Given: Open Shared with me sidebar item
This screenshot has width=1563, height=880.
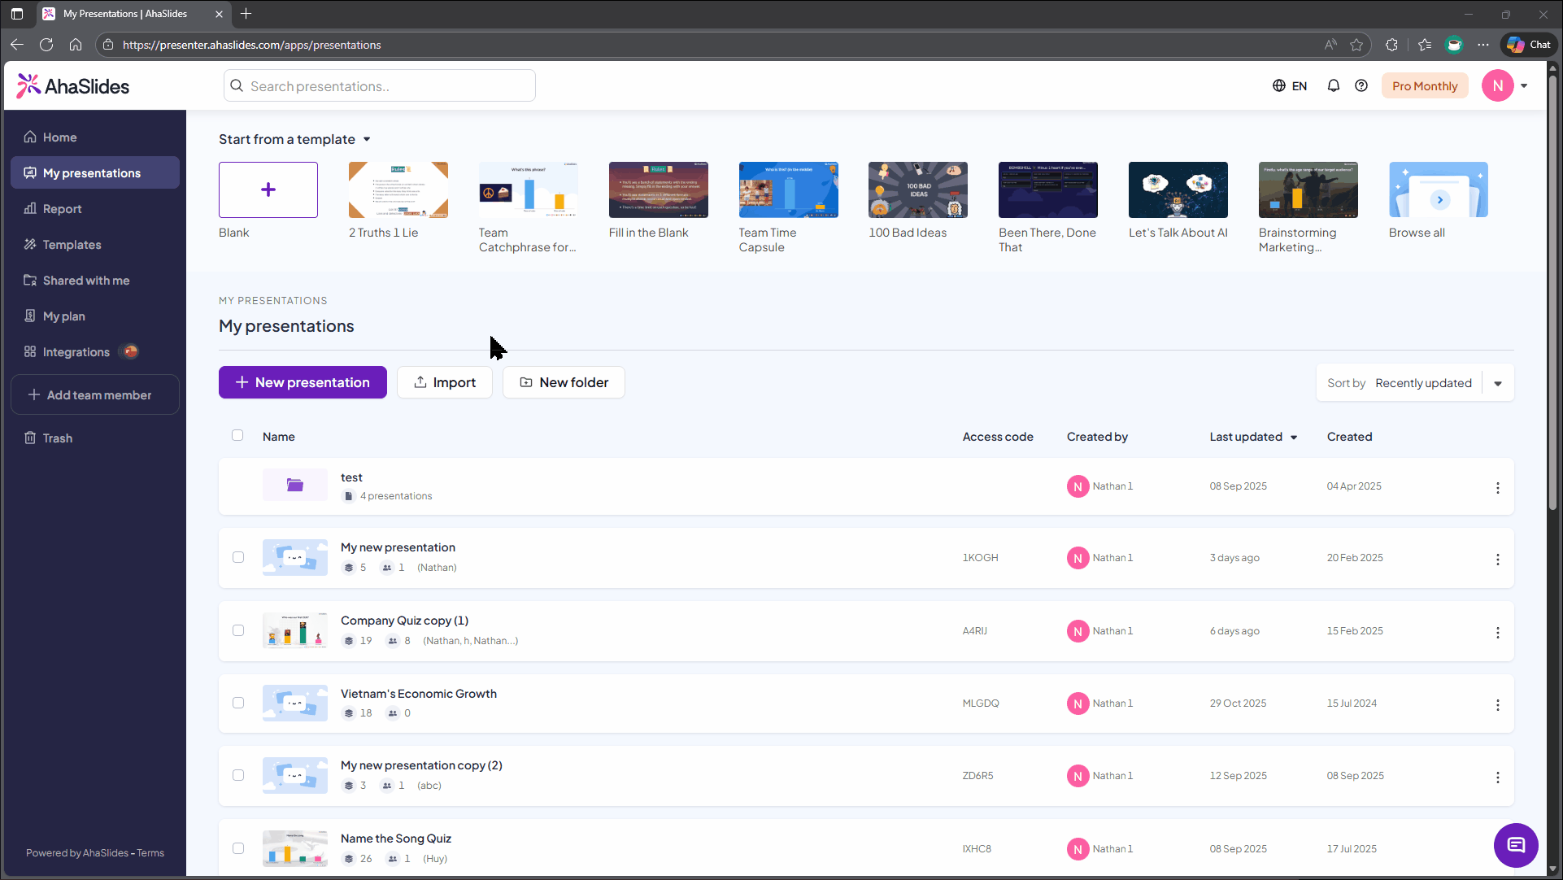Looking at the screenshot, I should (x=86, y=281).
